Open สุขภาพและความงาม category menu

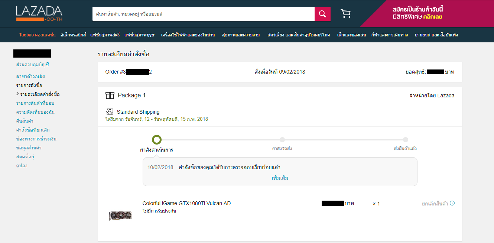(240, 35)
